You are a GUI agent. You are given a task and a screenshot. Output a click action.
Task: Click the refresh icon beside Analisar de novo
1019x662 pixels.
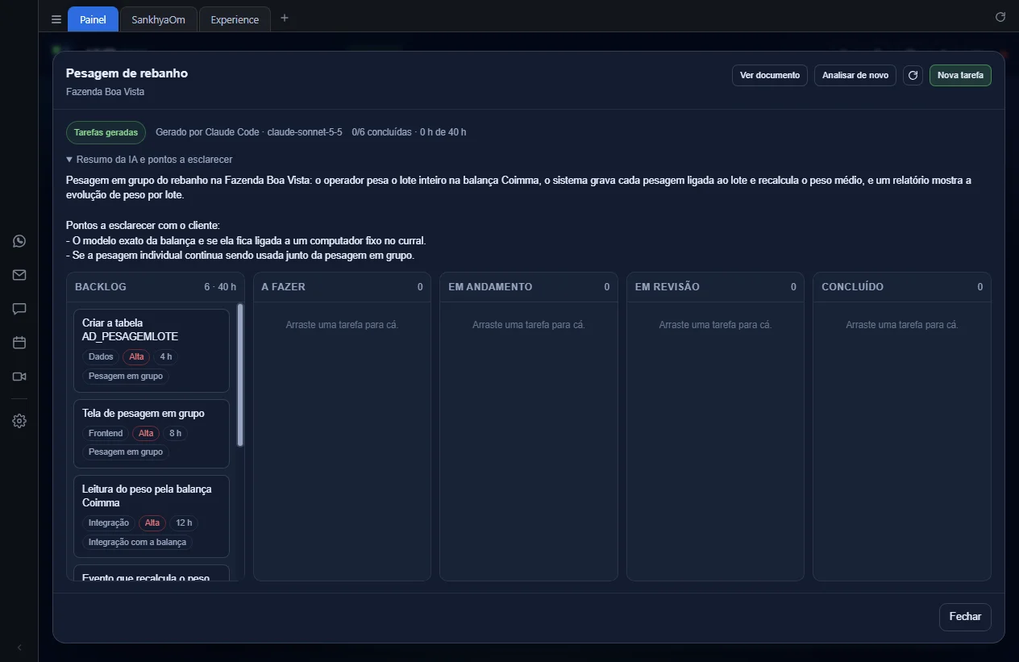tap(913, 75)
